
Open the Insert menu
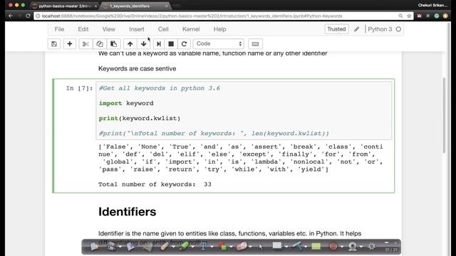[137, 29]
